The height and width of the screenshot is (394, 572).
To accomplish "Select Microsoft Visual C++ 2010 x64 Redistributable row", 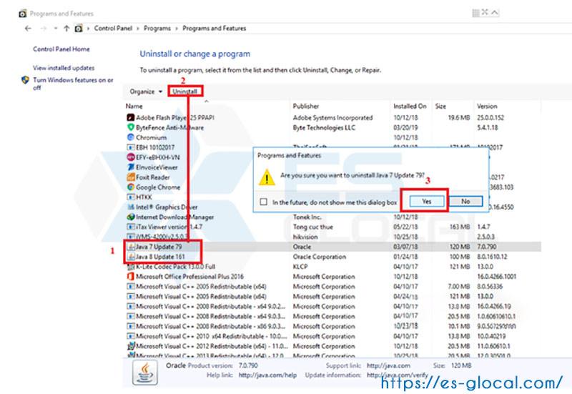I will pyautogui.click(x=332, y=336).
